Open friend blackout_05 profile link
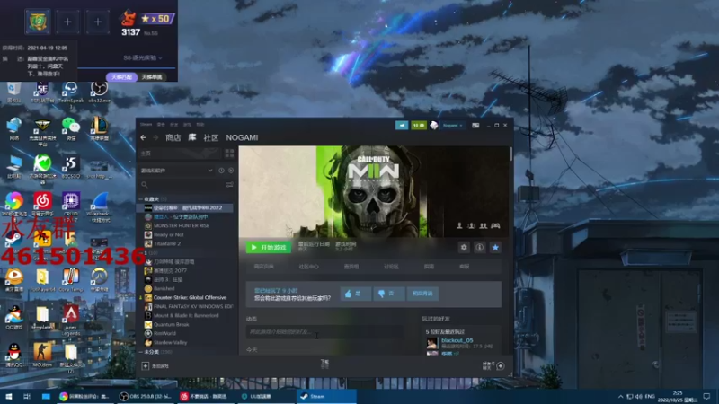This screenshot has height=404, width=719. coord(457,340)
